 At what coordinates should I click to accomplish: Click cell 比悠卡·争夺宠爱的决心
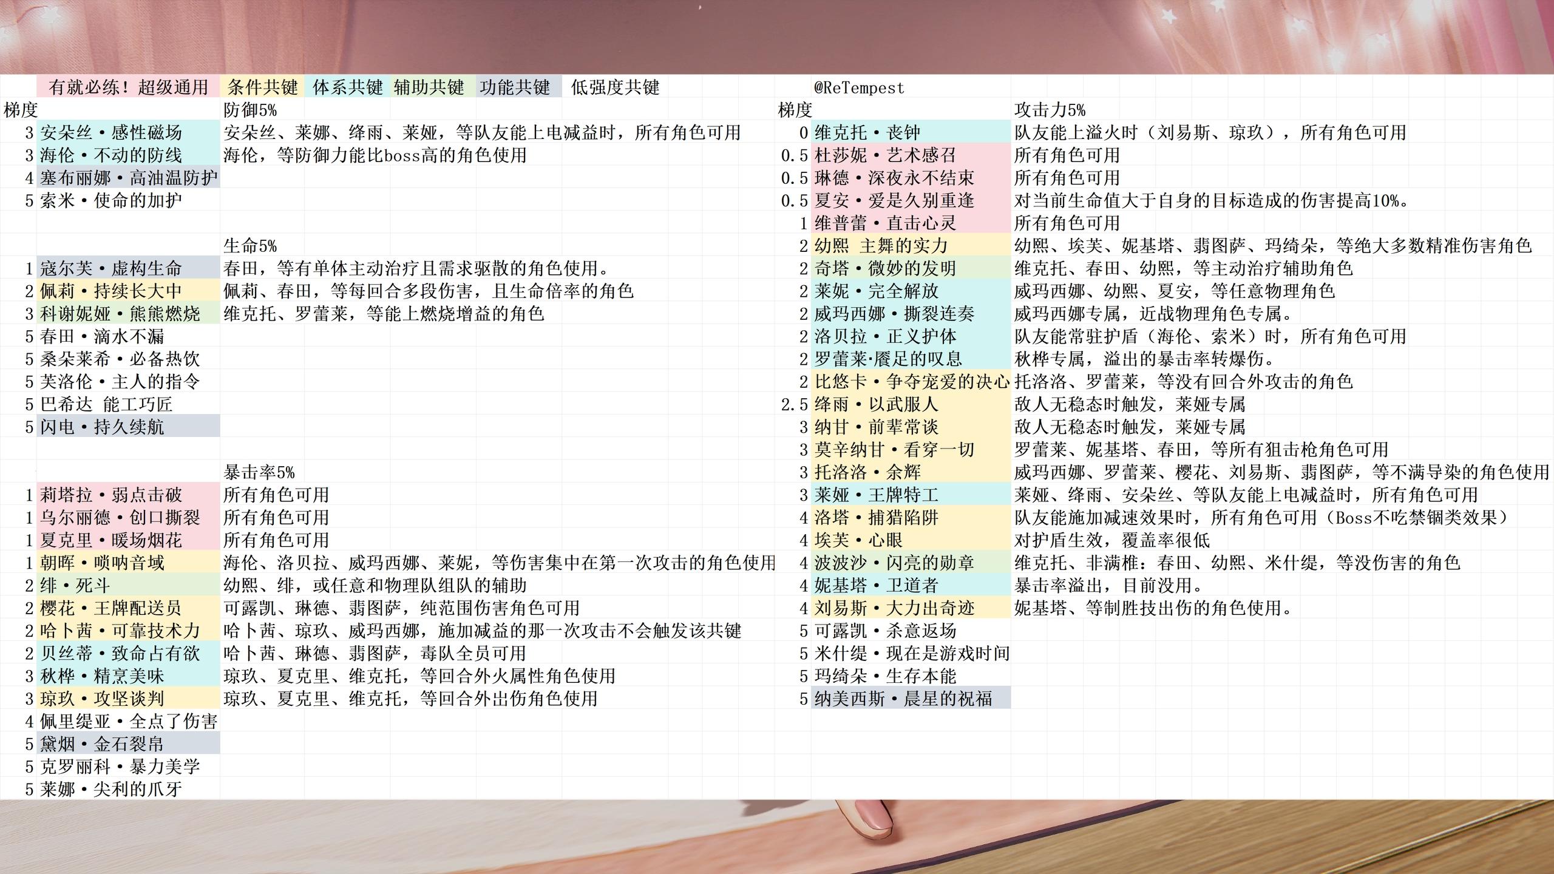click(x=911, y=381)
